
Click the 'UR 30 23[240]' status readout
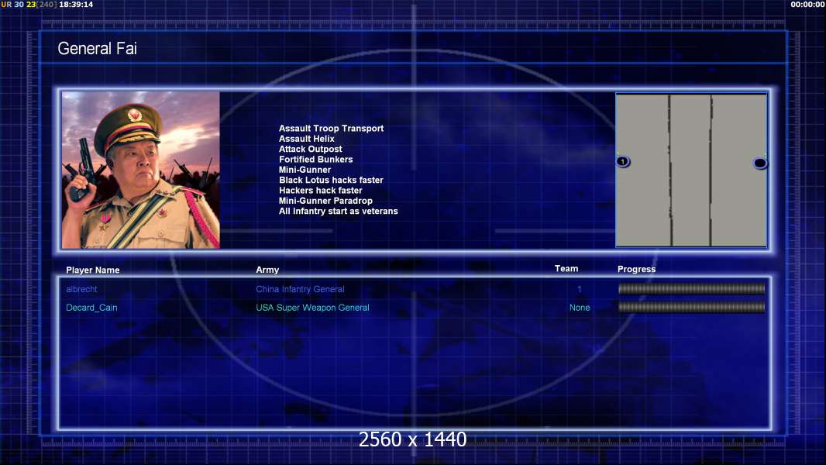tap(29, 4)
